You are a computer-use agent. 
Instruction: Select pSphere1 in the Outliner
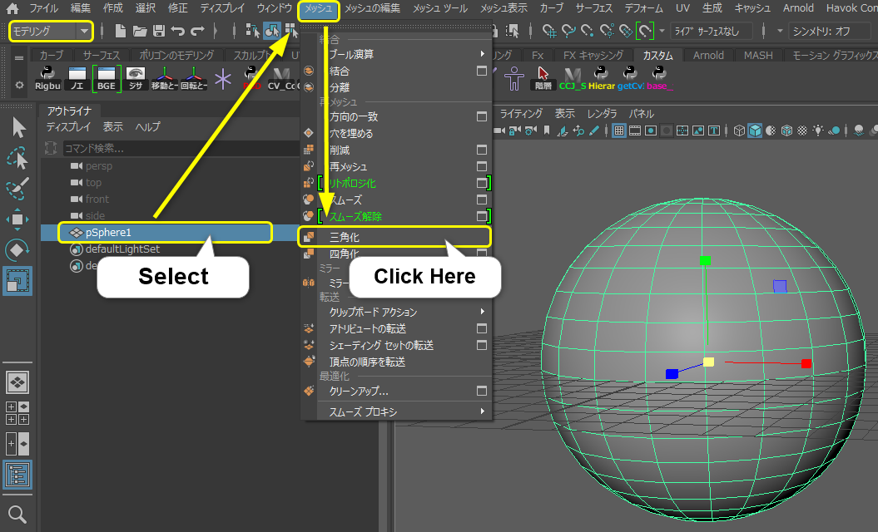point(108,233)
